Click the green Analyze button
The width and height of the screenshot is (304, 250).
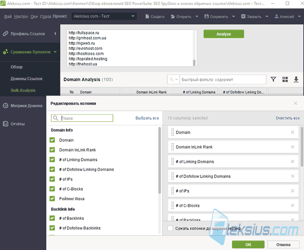224,34
